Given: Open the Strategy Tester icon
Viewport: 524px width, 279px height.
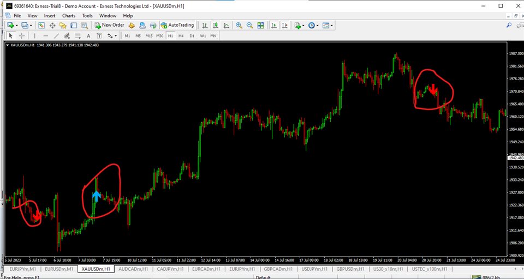Looking at the screenshot, I should pyautogui.click(x=85, y=26).
